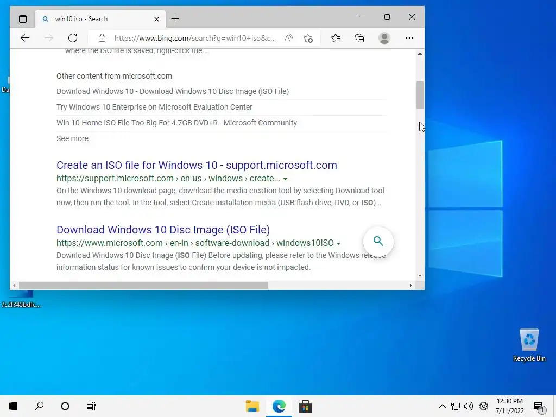Open the network status tray icon
This screenshot has height=417, width=556.
(x=456, y=406)
